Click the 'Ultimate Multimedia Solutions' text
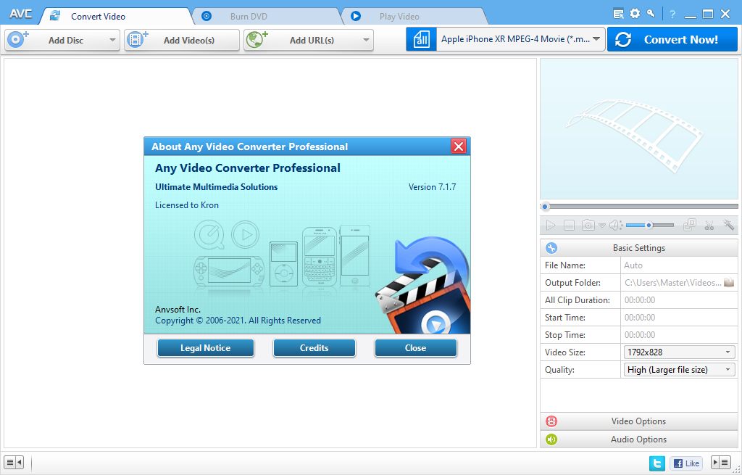 tap(216, 187)
